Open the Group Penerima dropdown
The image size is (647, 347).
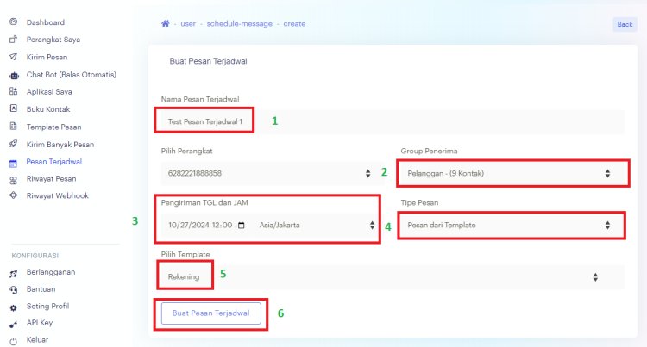coord(512,173)
